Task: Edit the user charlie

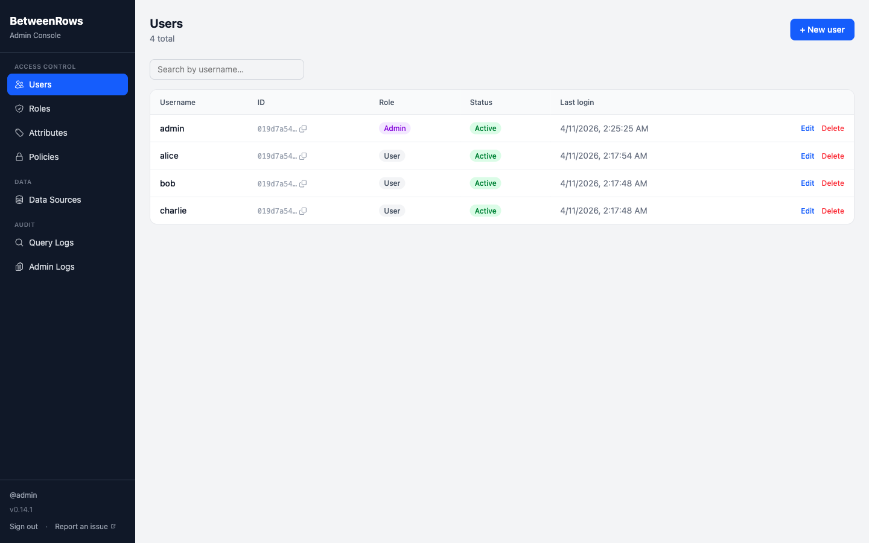Action: coord(807,211)
